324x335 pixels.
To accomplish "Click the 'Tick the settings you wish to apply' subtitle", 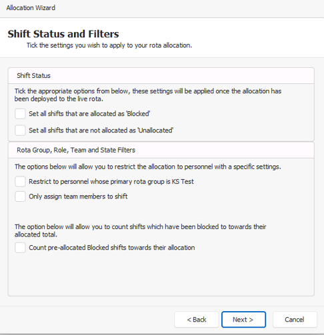I will (x=109, y=45).
